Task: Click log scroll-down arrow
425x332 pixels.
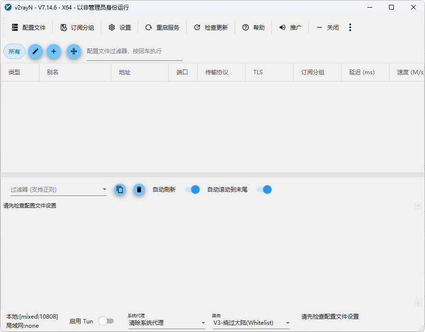Action: (x=418, y=302)
